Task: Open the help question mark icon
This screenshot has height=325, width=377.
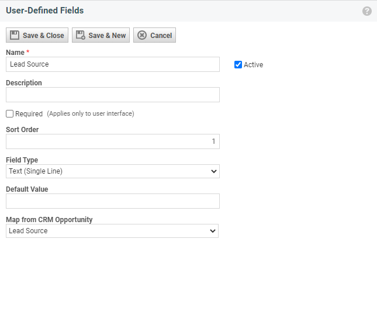Action: tap(367, 11)
